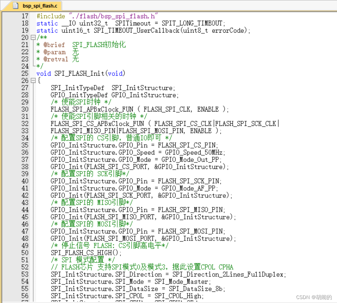This screenshot has width=337, height=303.
Task: Click SPIT_LONG_TIMEOUT on line 18
Action: [192, 23]
